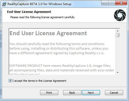
Task: Click the RealityCapture aperture logo
Action: tap(120, 15)
